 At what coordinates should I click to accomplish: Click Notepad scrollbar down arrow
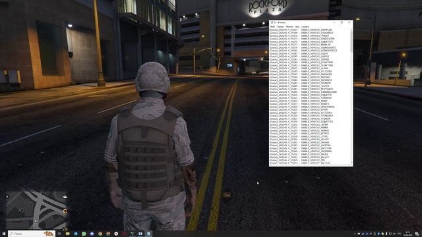351,163
